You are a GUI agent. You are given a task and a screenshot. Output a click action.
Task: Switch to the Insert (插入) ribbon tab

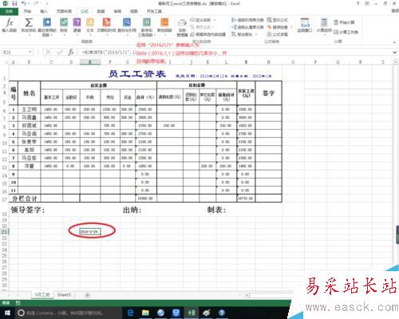pos(44,11)
